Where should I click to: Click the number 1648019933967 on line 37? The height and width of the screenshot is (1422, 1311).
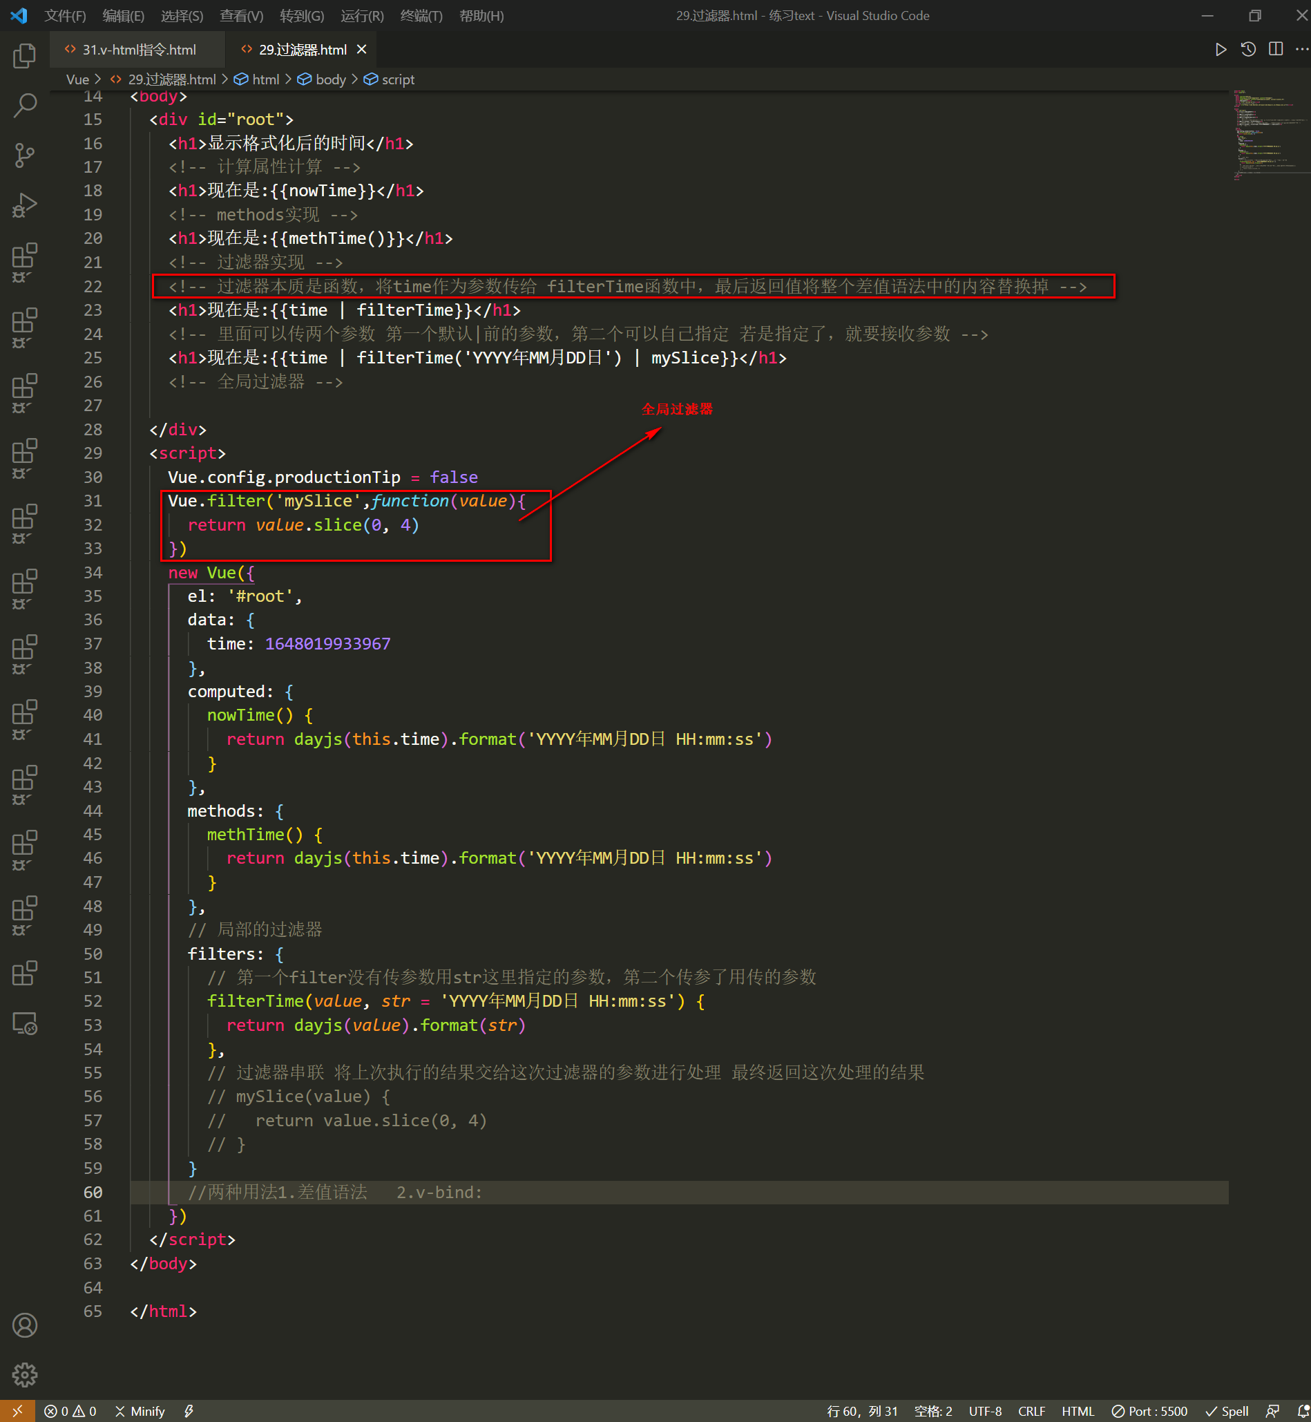327,643
